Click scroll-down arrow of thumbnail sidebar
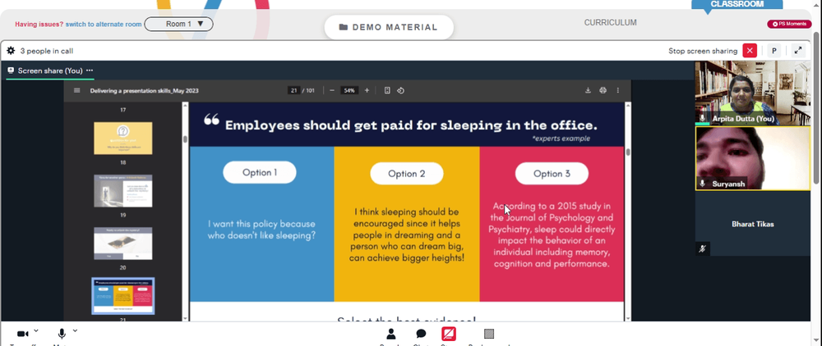Viewport: 822px width, 346px height. click(x=185, y=318)
